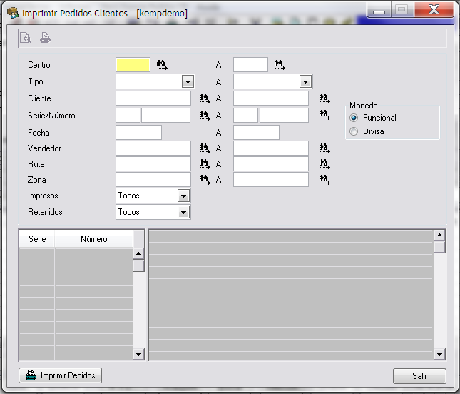
Task: Open the lookup binoculars for Centro end field
Action: click(x=280, y=65)
